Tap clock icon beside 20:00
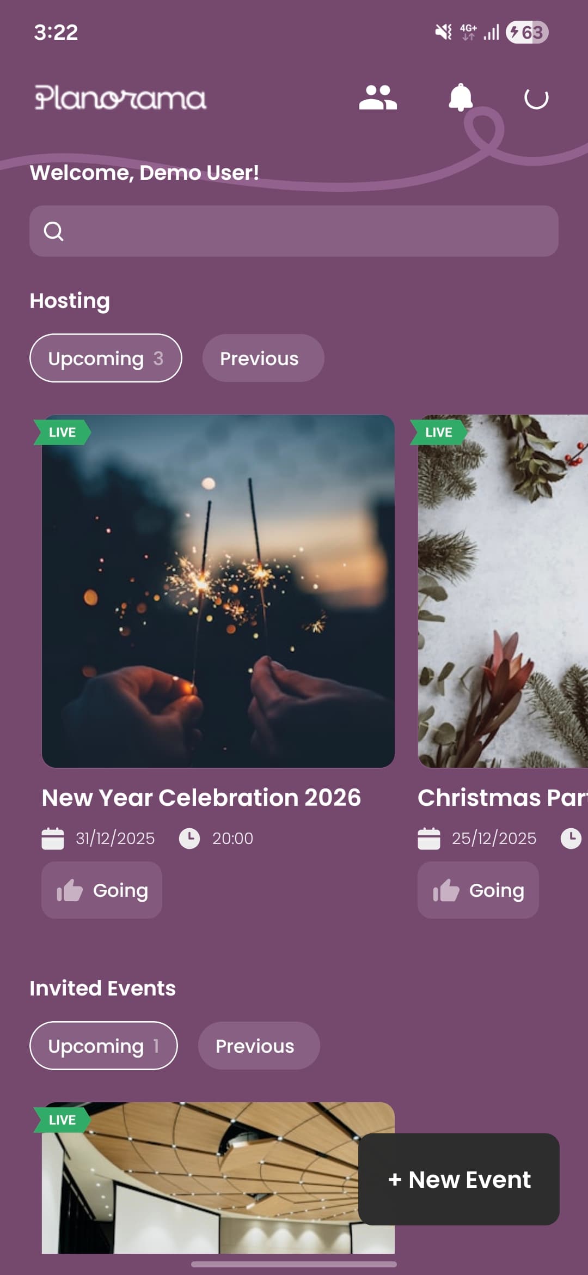The width and height of the screenshot is (588, 1275). tap(189, 838)
